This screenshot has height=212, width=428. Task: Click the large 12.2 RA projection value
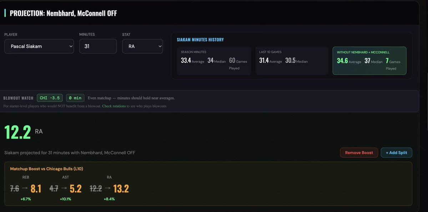[17, 132]
